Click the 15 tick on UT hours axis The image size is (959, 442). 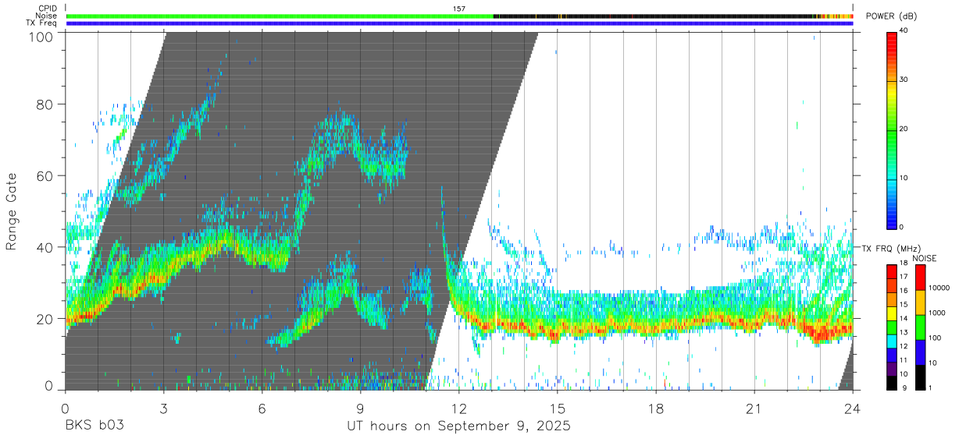(558, 408)
